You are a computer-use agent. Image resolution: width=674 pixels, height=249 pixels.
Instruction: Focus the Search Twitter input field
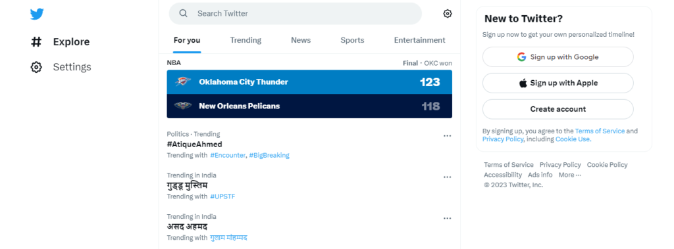coord(296,13)
